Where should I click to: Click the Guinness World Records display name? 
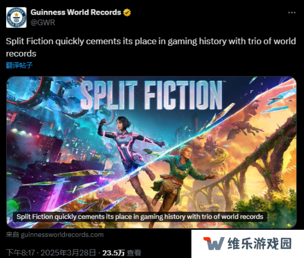click(x=76, y=12)
